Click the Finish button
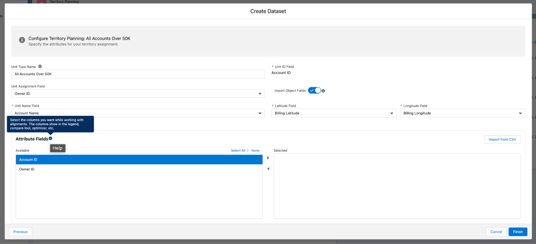The width and height of the screenshot is (536, 244). coord(518,232)
